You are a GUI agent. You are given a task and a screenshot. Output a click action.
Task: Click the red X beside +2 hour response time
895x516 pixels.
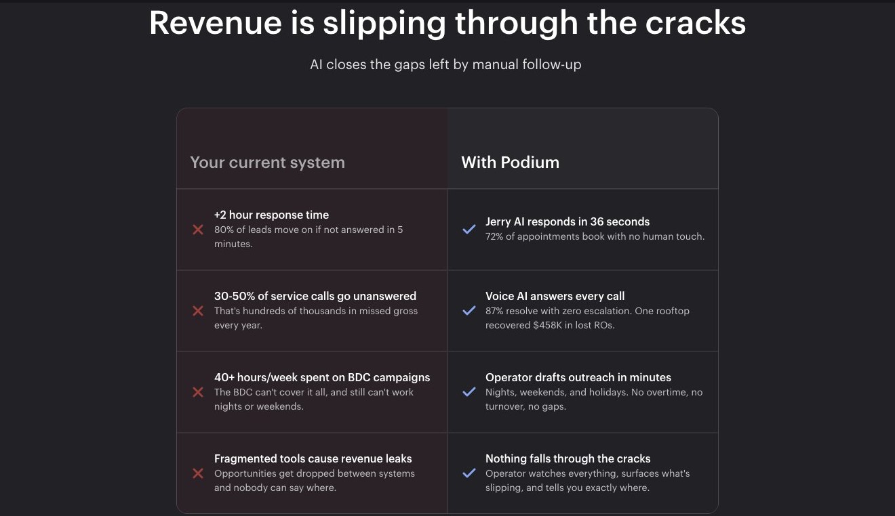click(198, 230)
